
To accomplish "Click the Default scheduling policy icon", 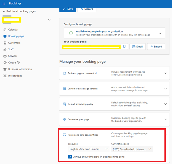I will pos(65,104).
